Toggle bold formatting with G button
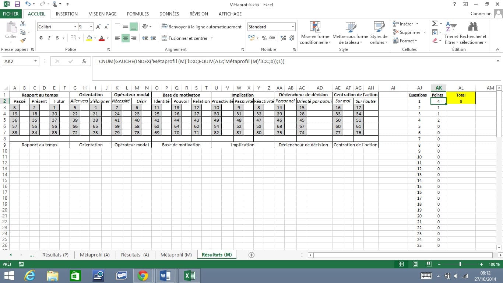The image size is (503, 283). pos(41,38)
